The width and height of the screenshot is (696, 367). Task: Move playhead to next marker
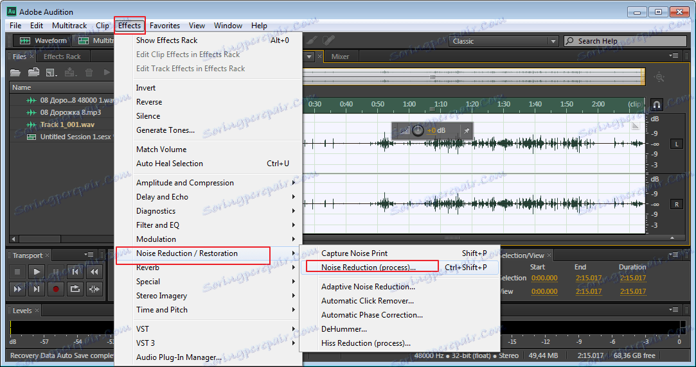[37, 289]
